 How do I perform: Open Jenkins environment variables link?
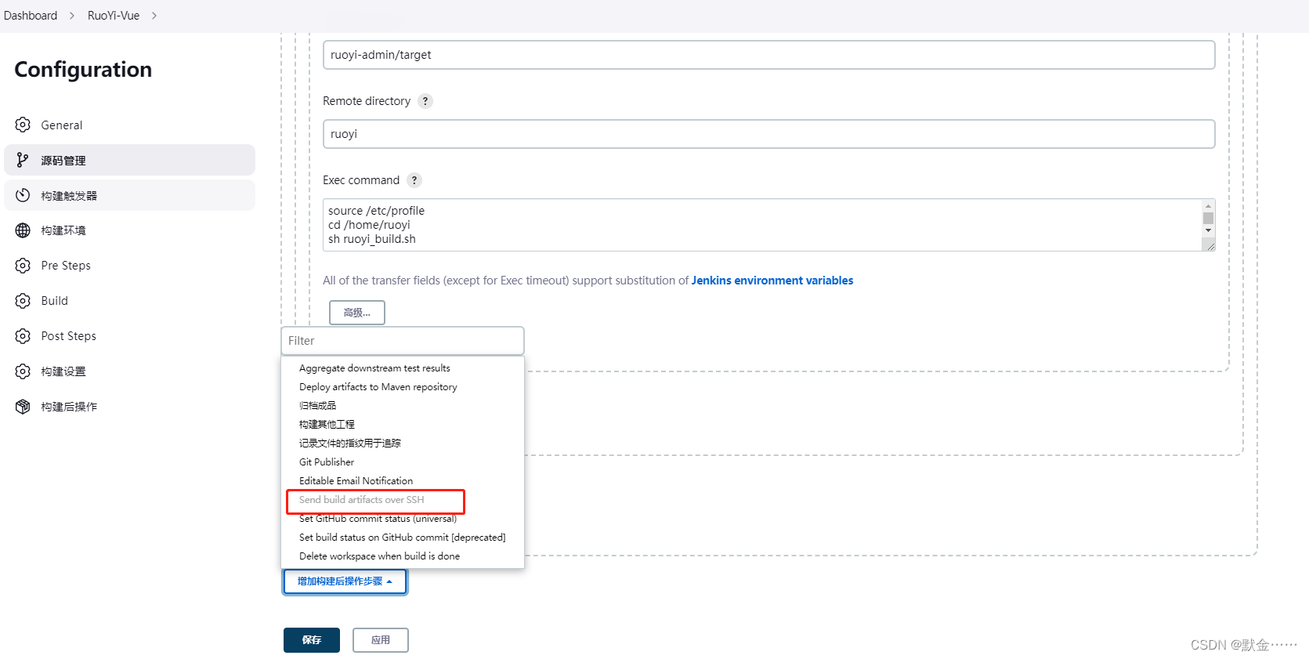pyautogui.click(x=772, y=281)
